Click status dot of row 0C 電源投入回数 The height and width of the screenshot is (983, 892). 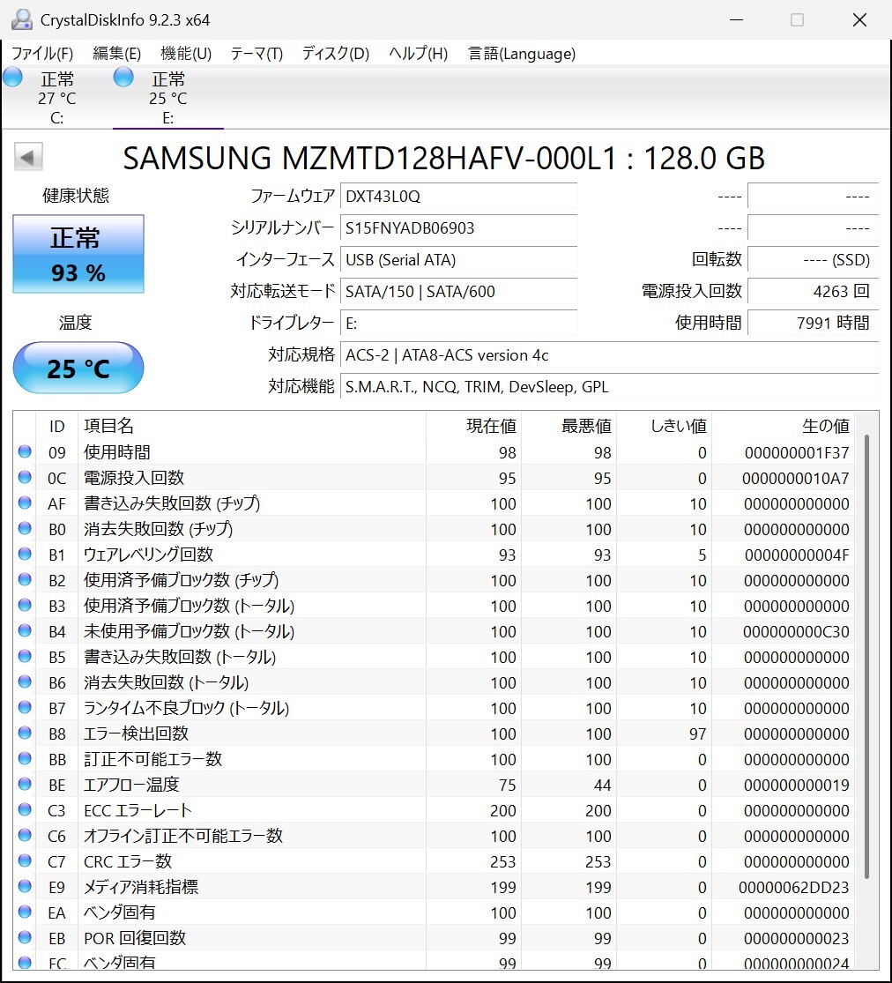(x=25, y=477)
